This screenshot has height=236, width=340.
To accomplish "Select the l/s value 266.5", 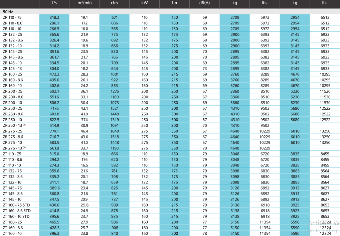I will (x=54, y=29).
